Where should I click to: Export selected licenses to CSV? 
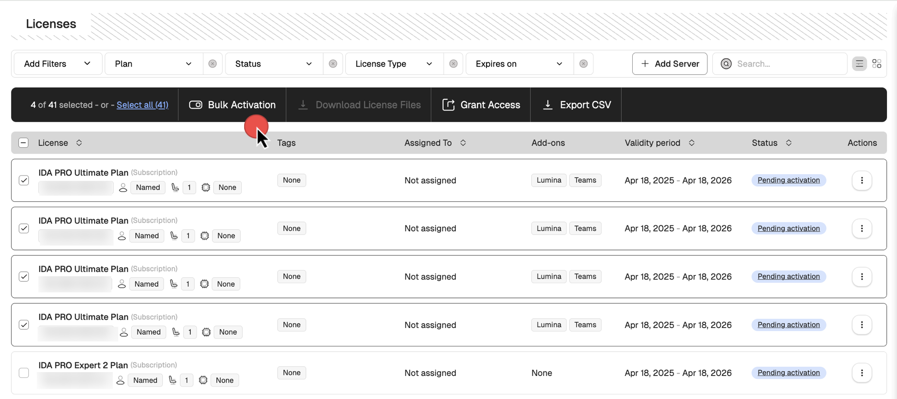point(576,105)
